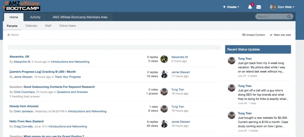This screenshot has height=137, width=304.
Task: Select the Online Users sub-menu item
Action: (67, 26)
